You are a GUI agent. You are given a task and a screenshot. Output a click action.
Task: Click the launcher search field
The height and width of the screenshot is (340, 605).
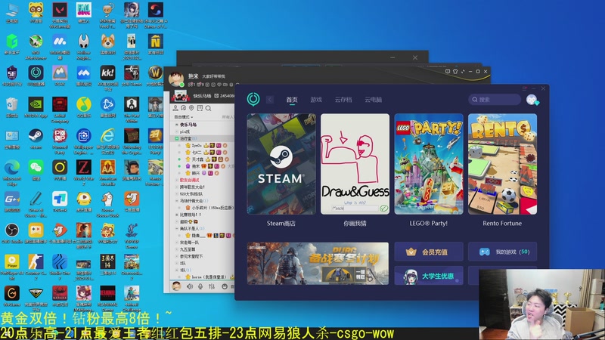(x=495, y=100)
